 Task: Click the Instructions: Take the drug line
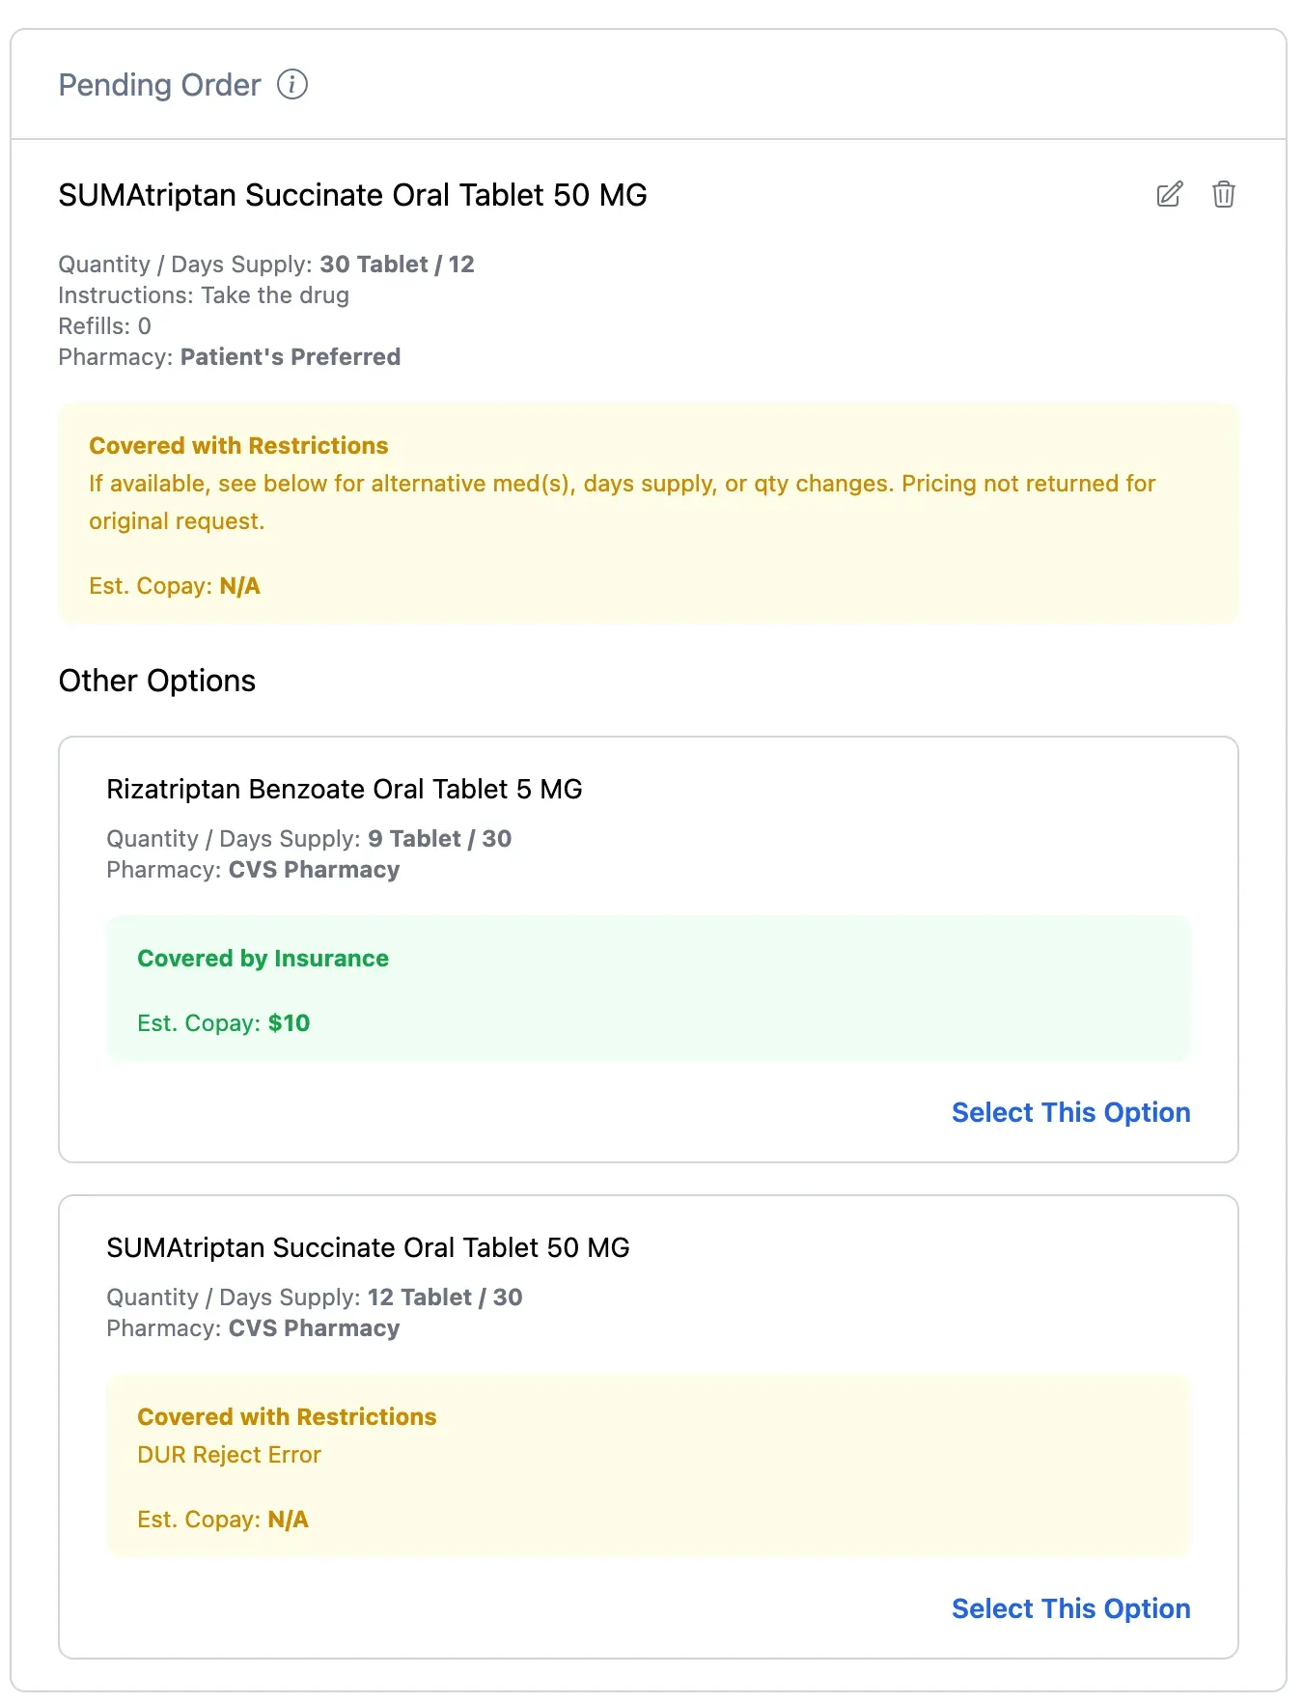point(204,295)
